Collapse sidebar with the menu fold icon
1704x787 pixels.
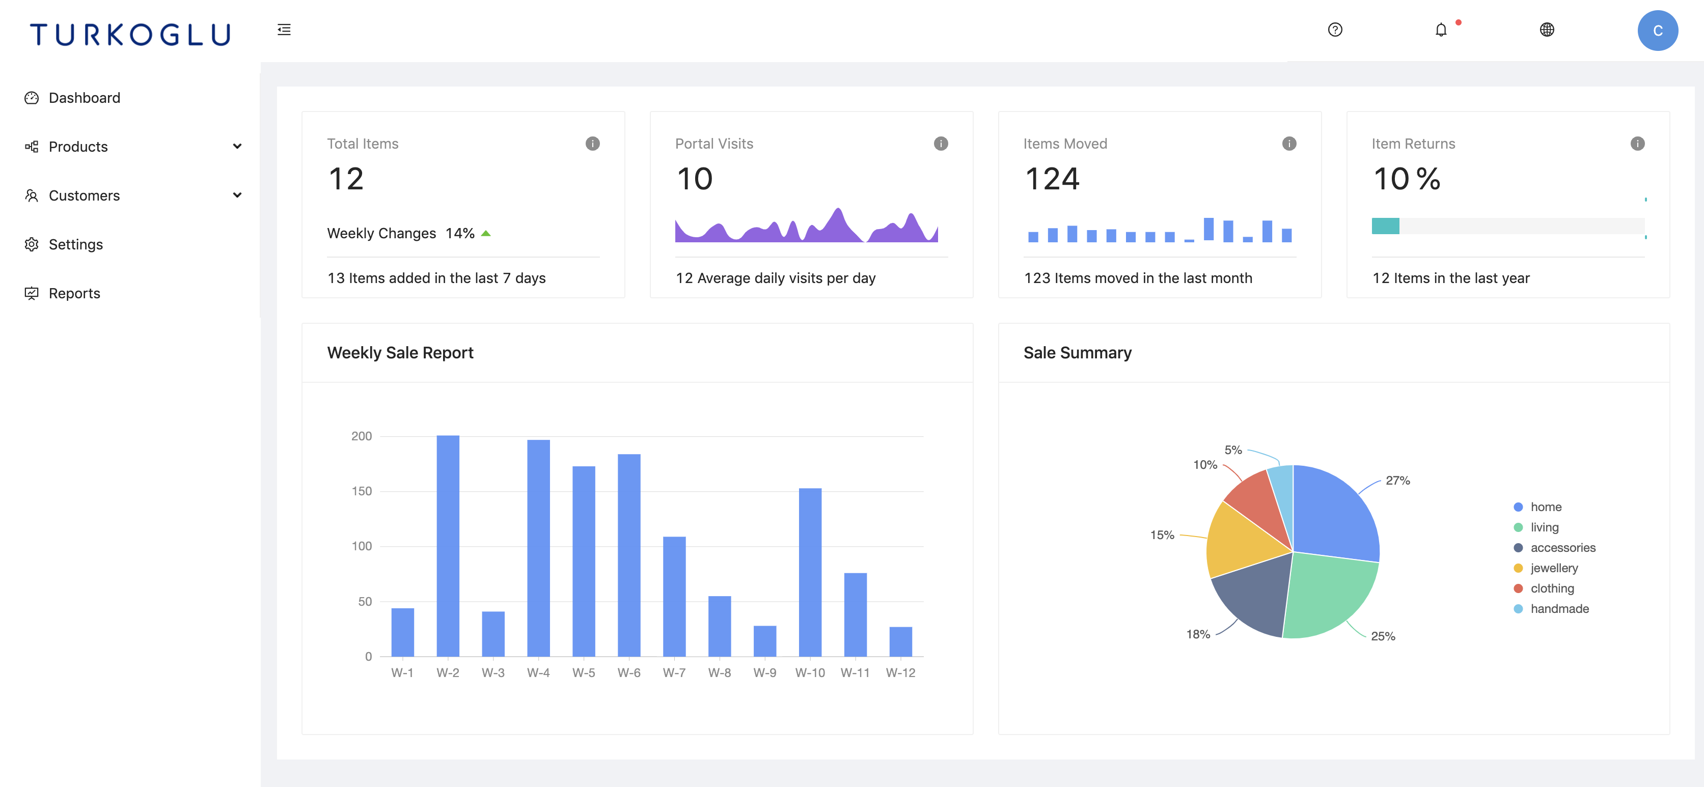pyautogui.click(x=284, y=30)
